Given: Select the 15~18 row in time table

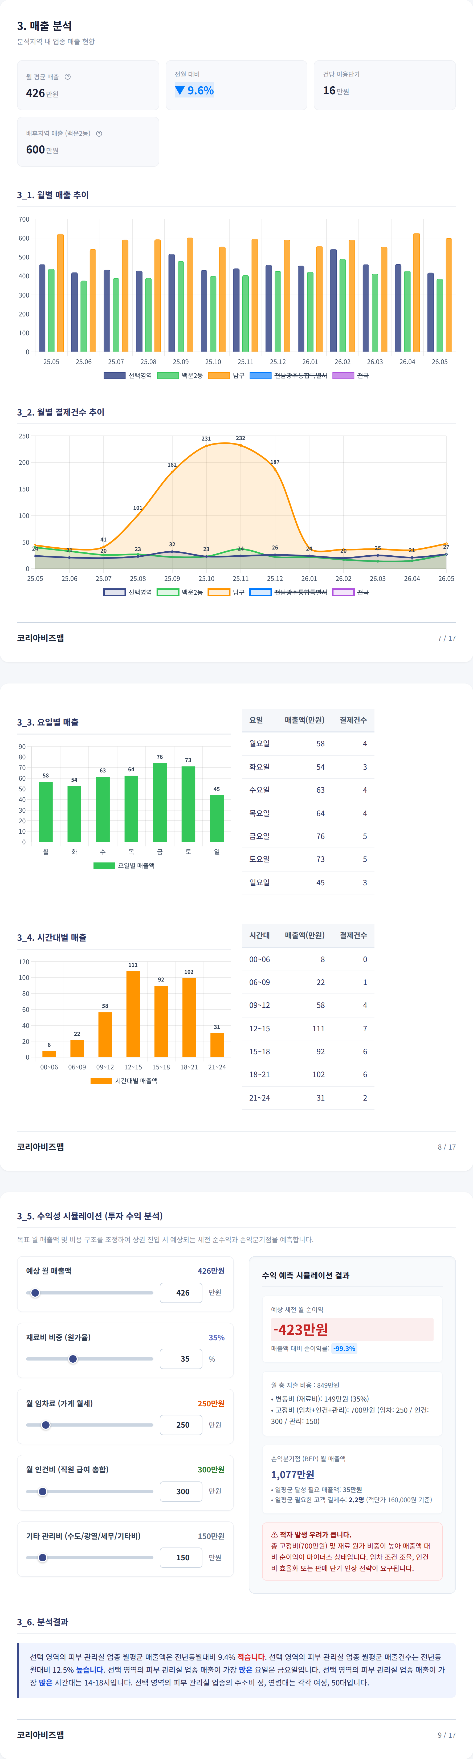Looking at the screenshot, I should click(x=308, y=1052).
